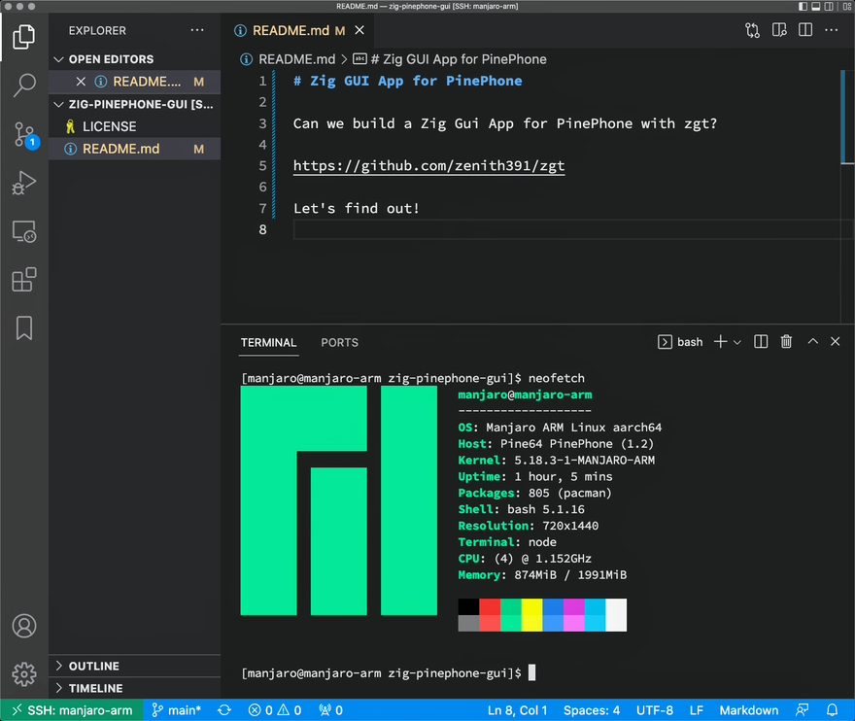Open markdown preview to the side
The width and height of the screenshot is (855, 721).
point(778,30)
